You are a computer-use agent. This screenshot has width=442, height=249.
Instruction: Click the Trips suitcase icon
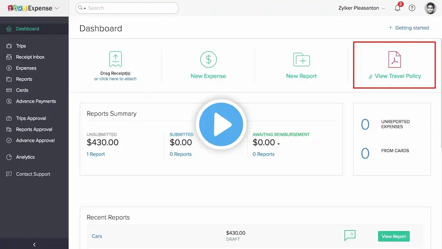9,46
